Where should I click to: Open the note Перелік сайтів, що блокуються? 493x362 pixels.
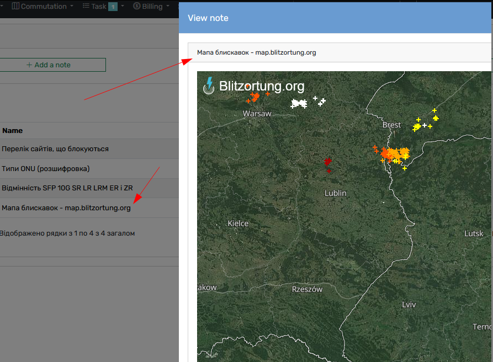tap(55, 148)
